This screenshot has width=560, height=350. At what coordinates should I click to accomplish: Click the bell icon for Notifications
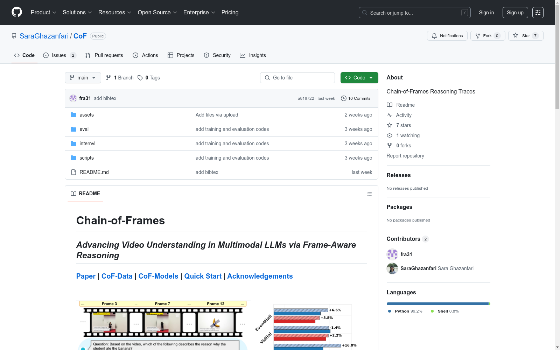coord(434,36)
